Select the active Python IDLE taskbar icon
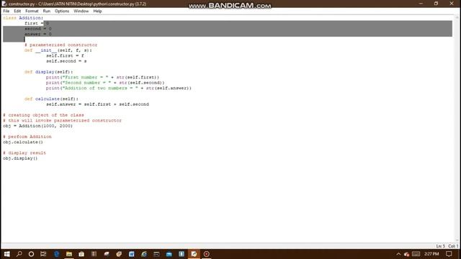 tap(194, 254)
